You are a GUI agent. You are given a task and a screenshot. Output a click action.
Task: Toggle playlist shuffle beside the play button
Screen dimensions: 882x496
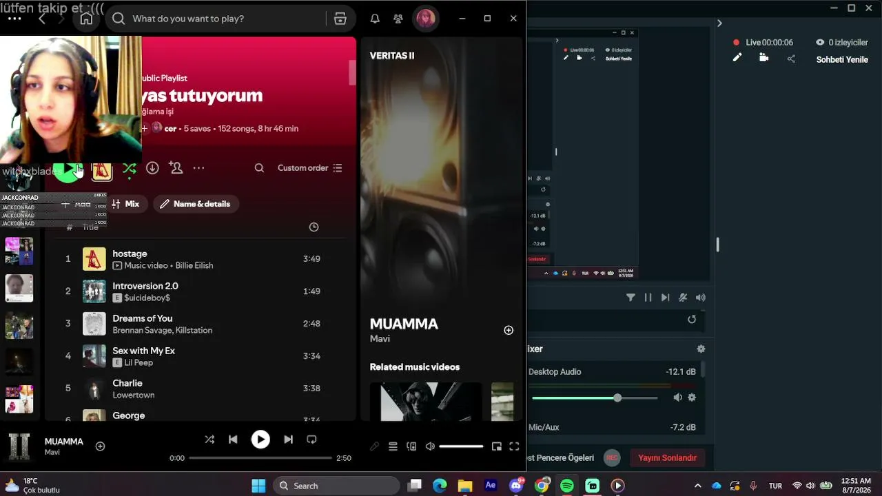tap(129, 168)
